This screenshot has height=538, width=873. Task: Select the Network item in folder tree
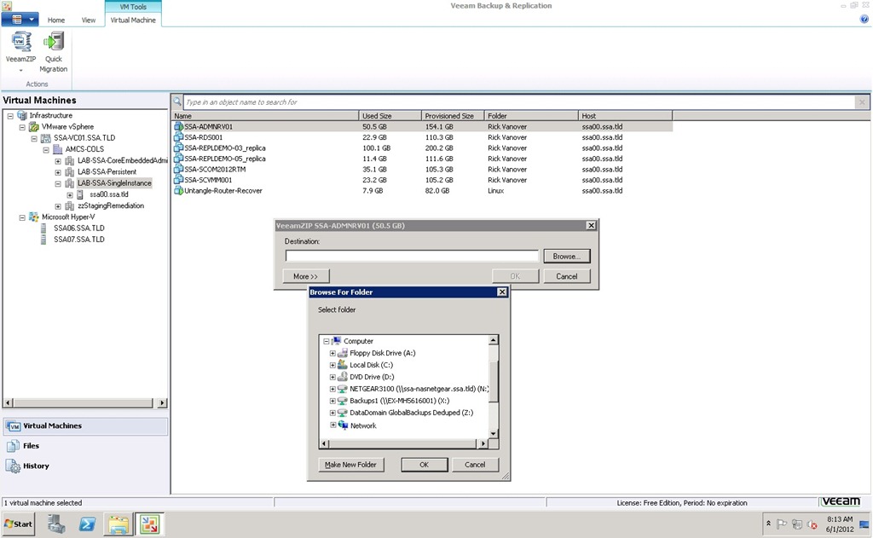point(363,425)
